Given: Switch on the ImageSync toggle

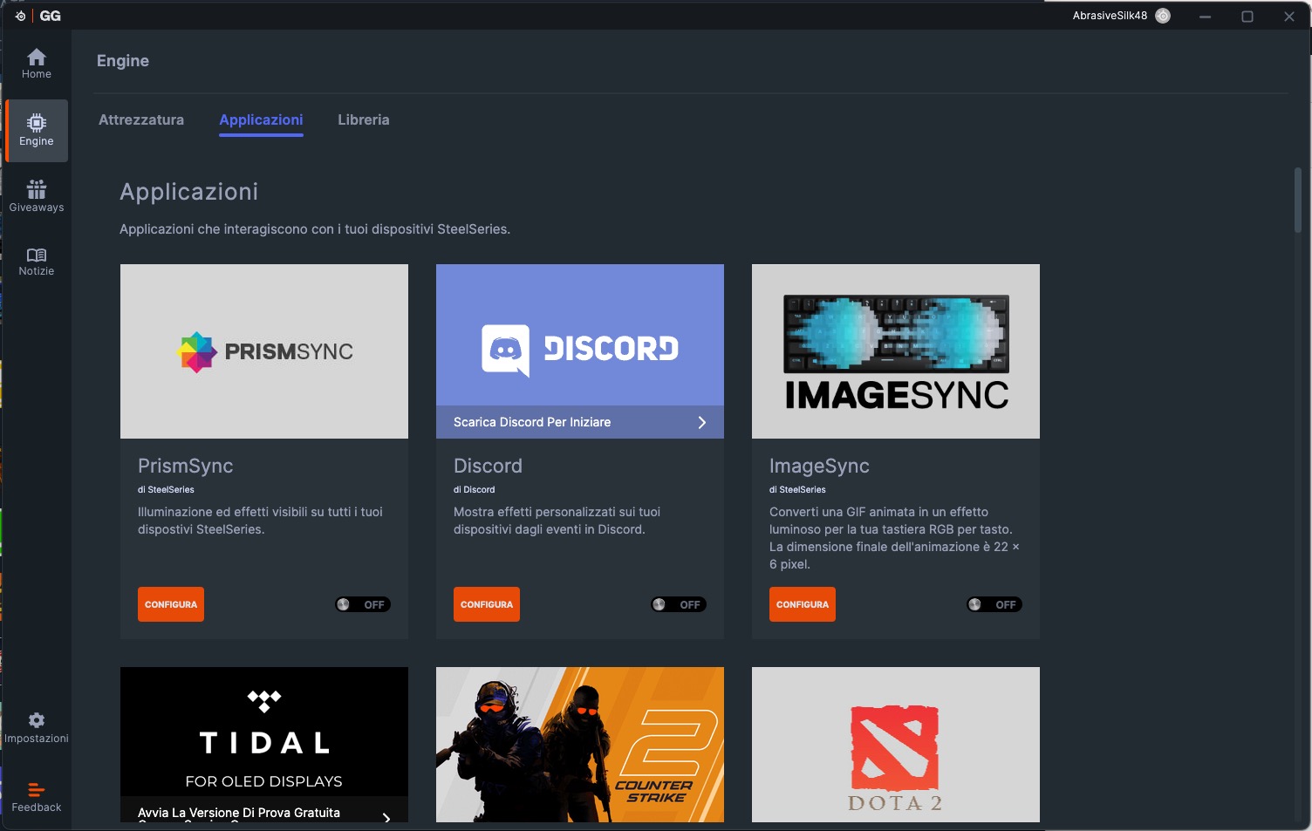Looking at the screenshot, I should click(994, 604).
